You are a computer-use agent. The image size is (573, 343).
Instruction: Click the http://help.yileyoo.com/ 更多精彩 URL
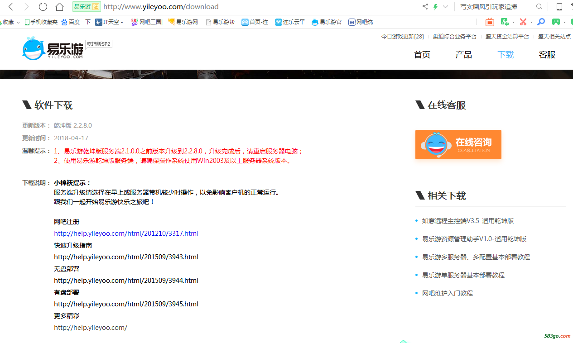[91, 328]
